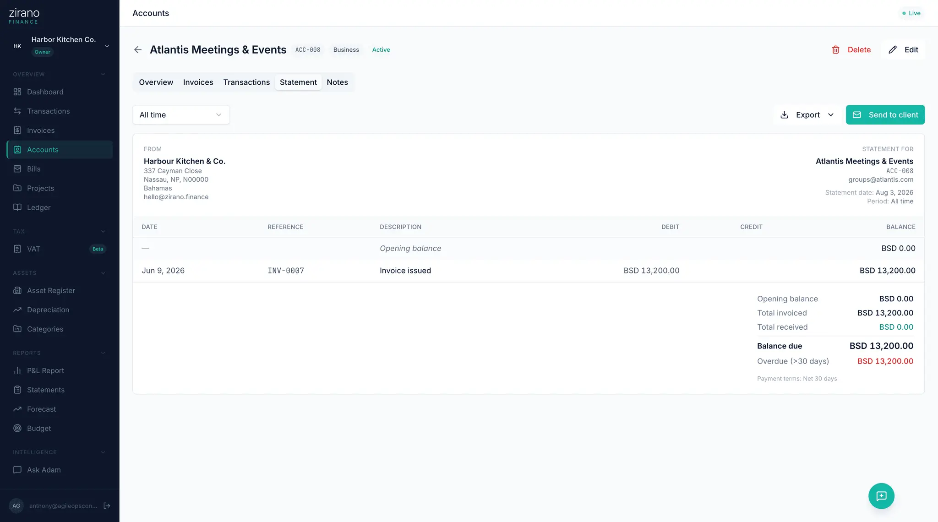This screenshot has width=938, height=522.
Task: Open Dashboard from the sidebar menu
Action: click(x=60, y=92)
